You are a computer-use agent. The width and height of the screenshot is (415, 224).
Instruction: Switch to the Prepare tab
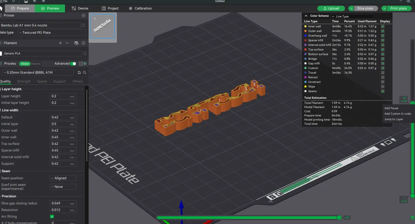pos(20,8)
